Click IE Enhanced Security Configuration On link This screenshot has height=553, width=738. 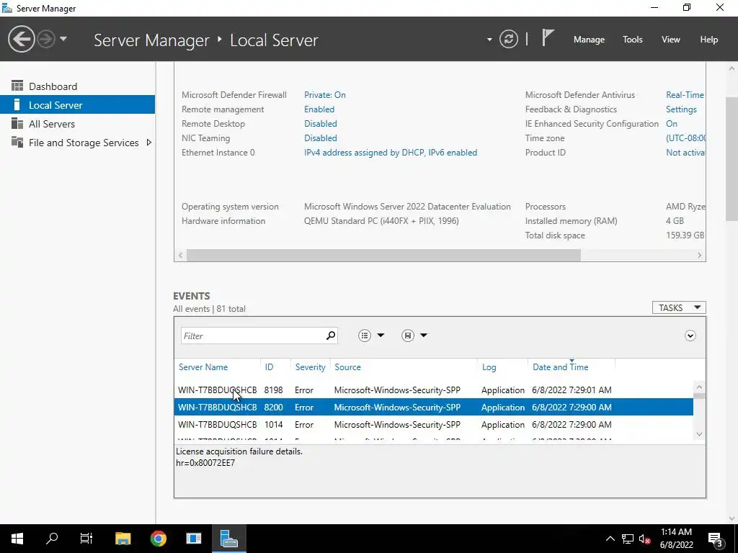pos(672,124)
